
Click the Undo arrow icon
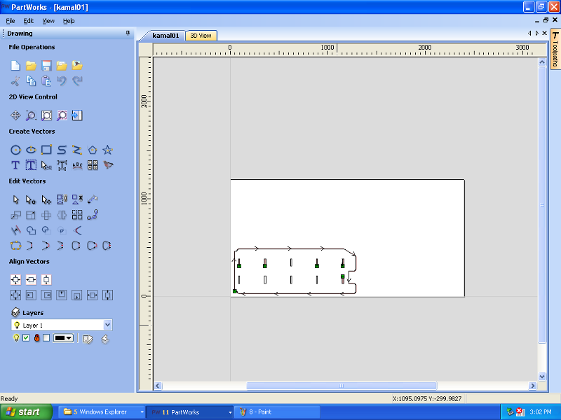point(62,81)
